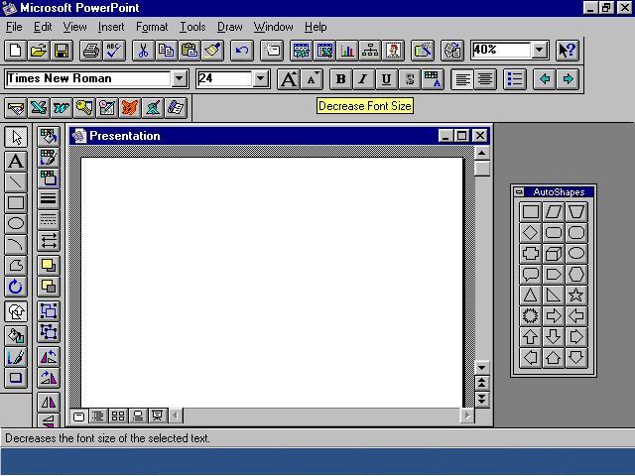This screenshot has height=476, width=635.
Task: Open the font size dropdown arrow
Action: click(x=261, y=79)
